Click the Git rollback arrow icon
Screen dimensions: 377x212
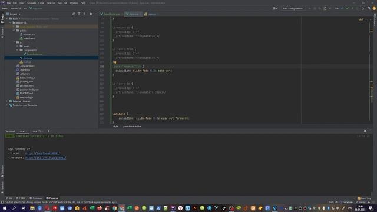pos(363,8)
